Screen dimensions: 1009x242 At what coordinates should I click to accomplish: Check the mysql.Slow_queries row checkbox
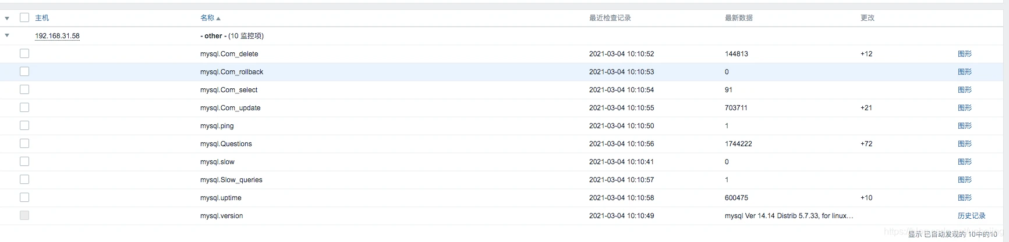coord(24,179)
